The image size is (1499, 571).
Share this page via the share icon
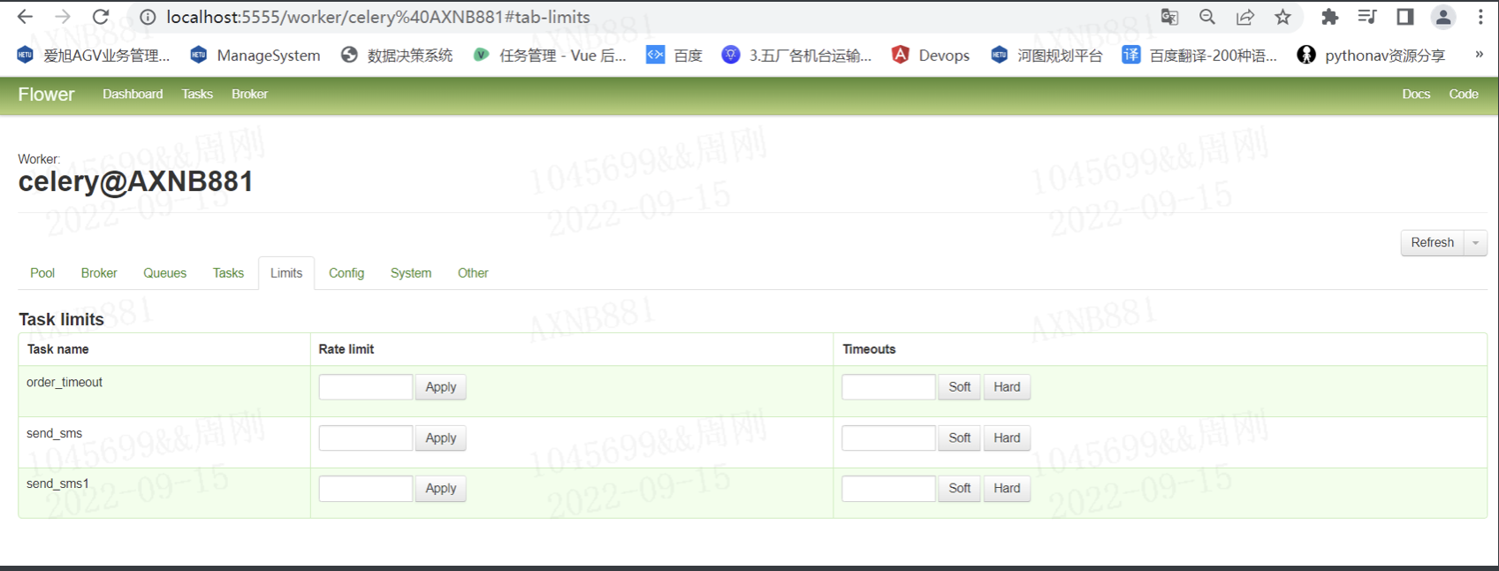pyautogui.click(x=1245, y=17)
